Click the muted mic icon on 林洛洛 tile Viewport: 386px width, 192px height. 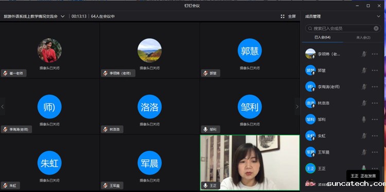pyautogui.click(x=105, y=129)
